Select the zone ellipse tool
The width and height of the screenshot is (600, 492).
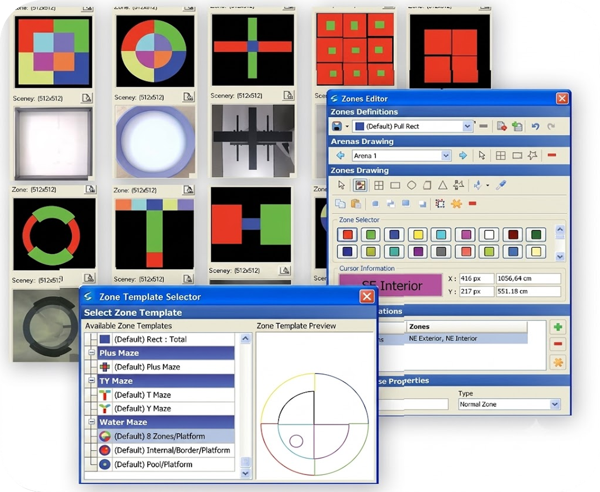[412, 185]
